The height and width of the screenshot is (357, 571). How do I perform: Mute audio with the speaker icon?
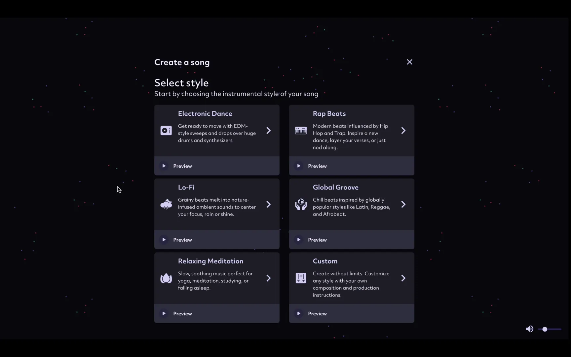tap(529, 329)
